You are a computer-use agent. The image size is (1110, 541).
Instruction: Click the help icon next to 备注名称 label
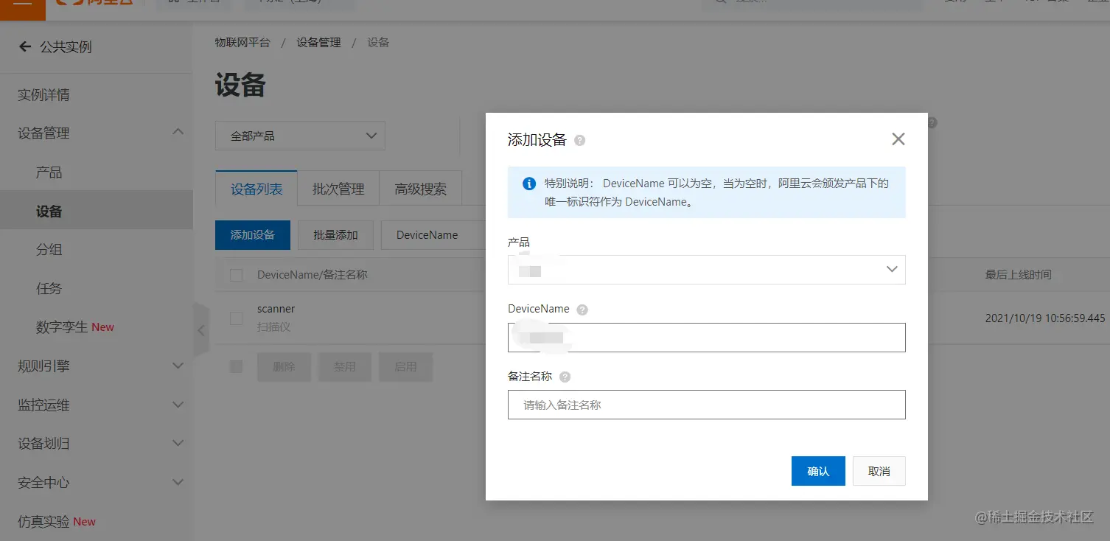(x=565, y=377)
